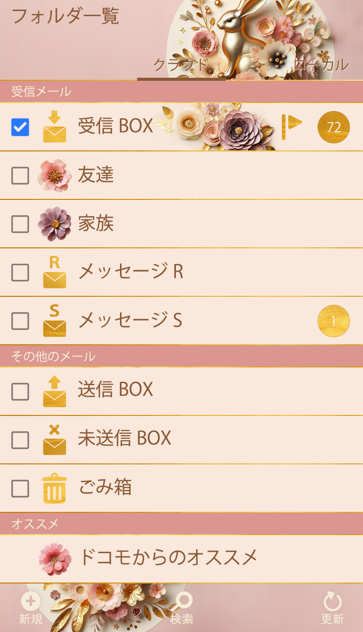Tap the pink flower icon for 友達

(54, 175)
